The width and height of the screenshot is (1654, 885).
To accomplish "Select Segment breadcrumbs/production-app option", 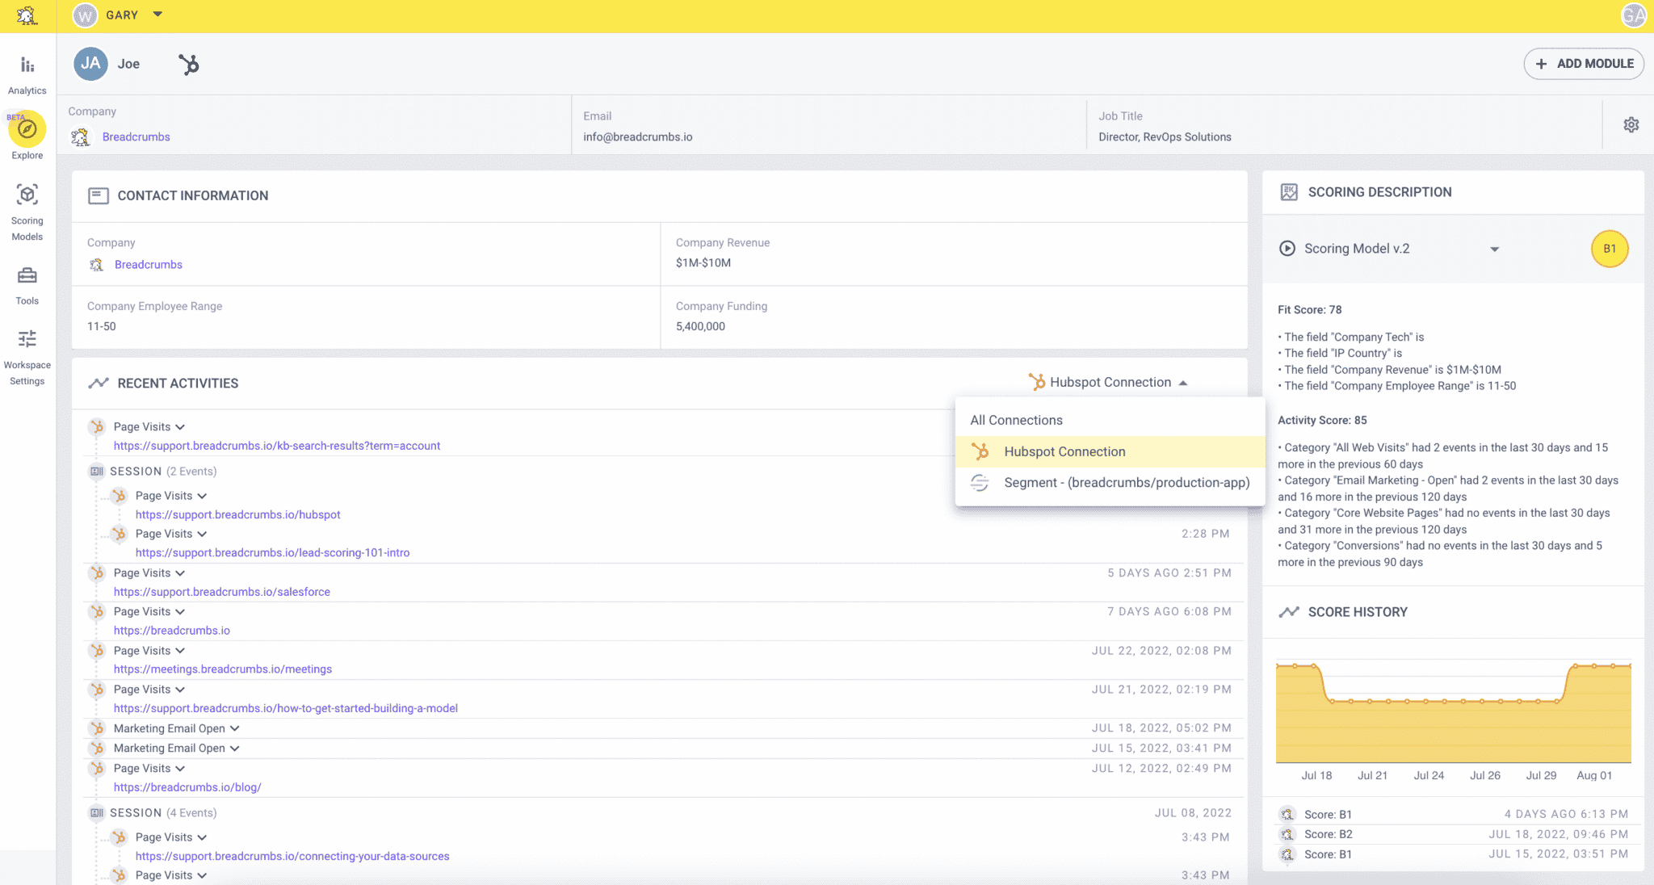I will [1110, 483].
